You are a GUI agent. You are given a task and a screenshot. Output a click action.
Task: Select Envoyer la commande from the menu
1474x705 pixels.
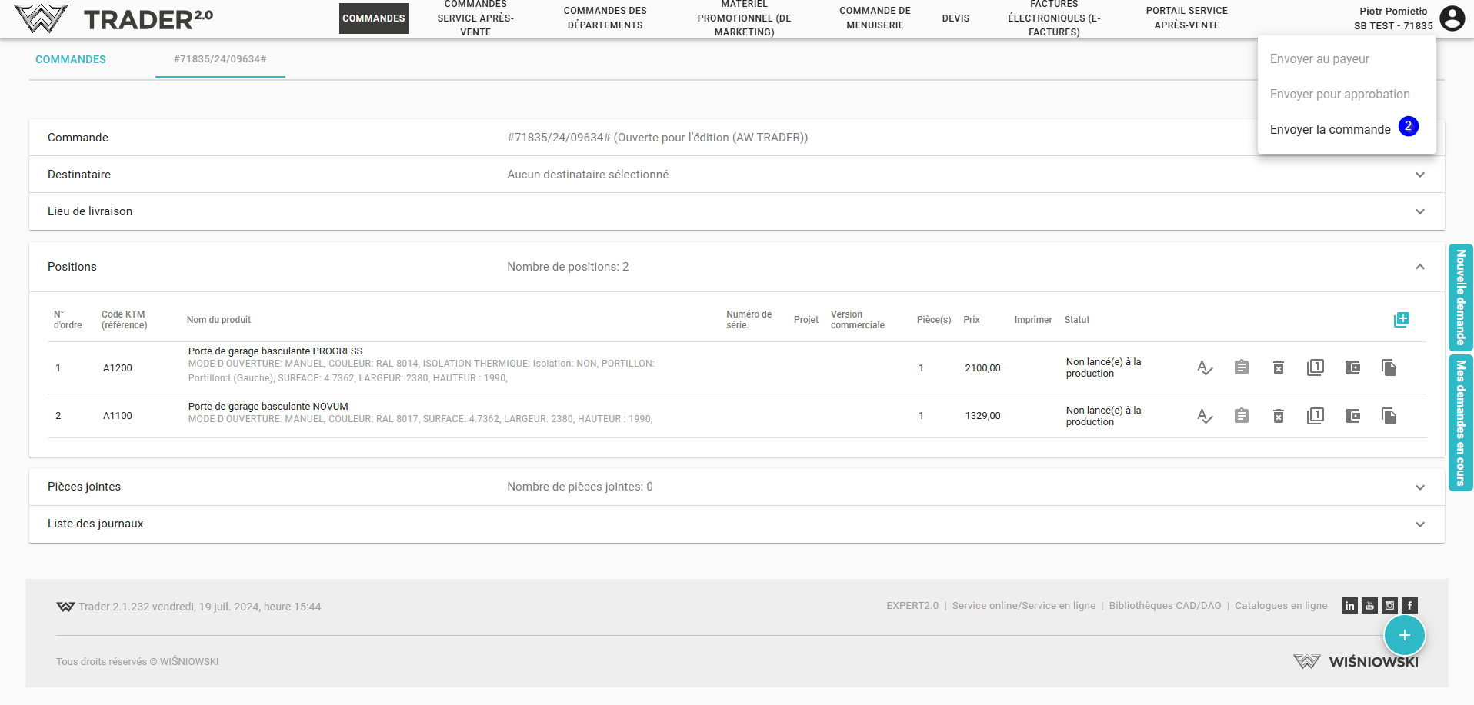[1329, 129]
